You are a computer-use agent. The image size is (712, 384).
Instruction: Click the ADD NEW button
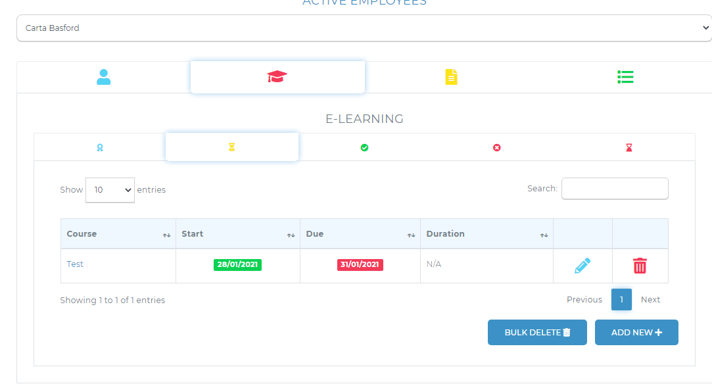[x=636, y=332]
